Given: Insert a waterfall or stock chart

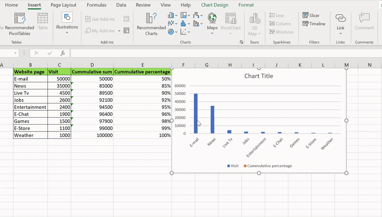Looking at the screenshot, I should (x=196, y=15).
